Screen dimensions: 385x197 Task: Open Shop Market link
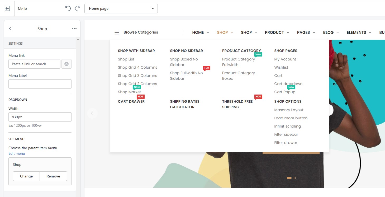(x=130, y=92)
